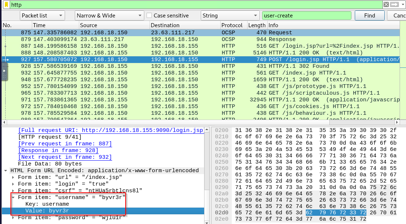Apply display filter with arrow icon
The image size is (406, 224).
pyautogui.click(x=395, y=4)
